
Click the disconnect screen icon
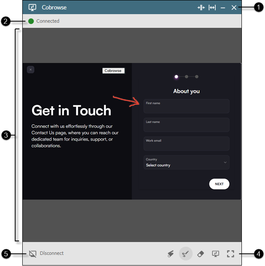pos(33,254)
